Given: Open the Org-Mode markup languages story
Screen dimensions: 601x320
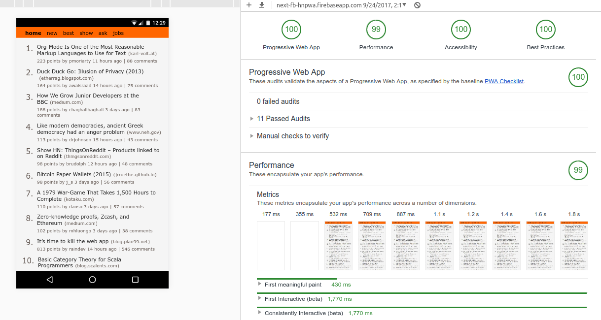Looking at the screenshot, I should click(91, 50).
